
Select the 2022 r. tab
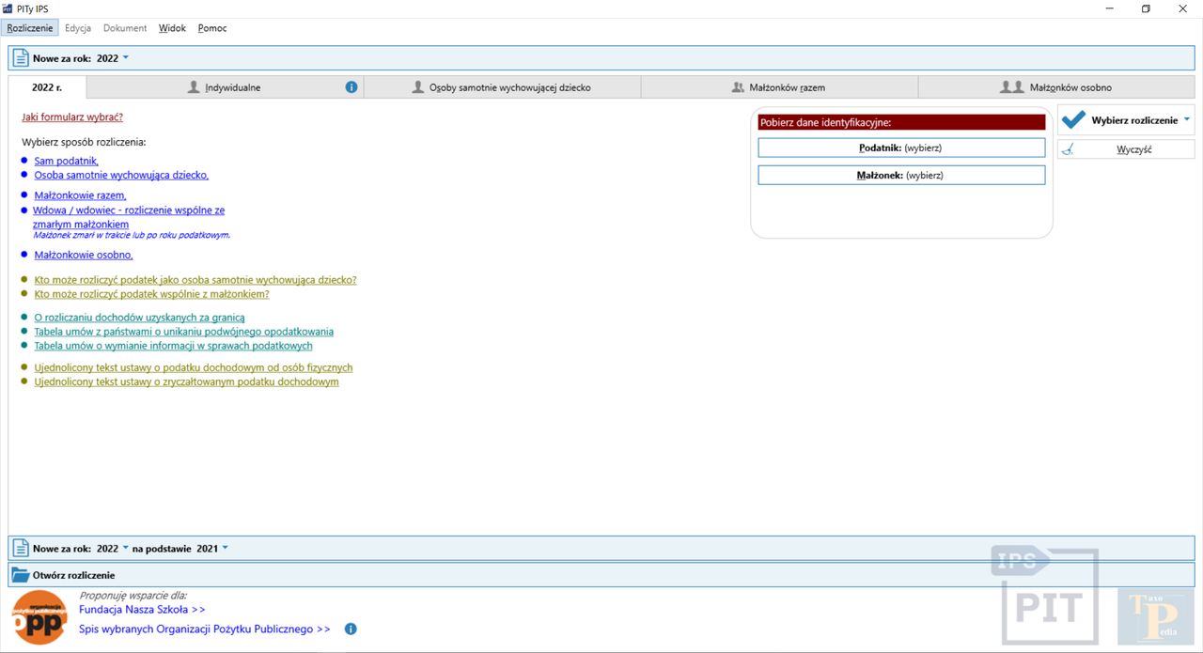click(47, 87)
